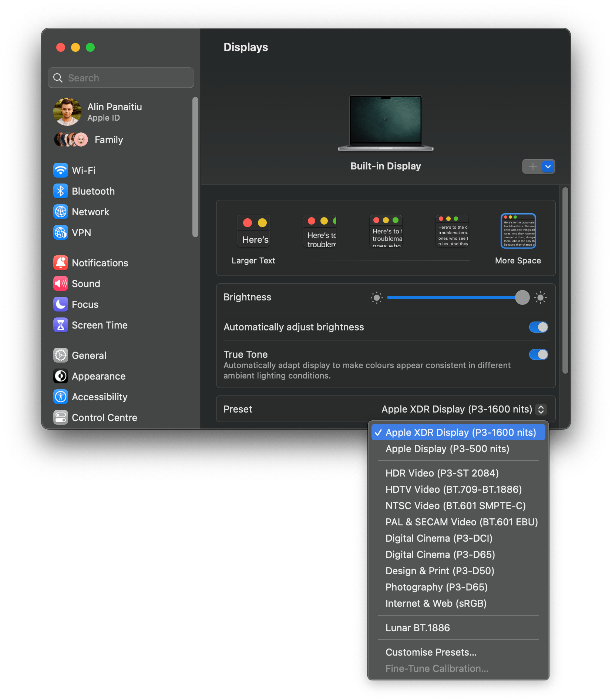This screenshot has height=700, width=612.
Task: Open the Bluetooth settings icon
Action: (61, 191)
